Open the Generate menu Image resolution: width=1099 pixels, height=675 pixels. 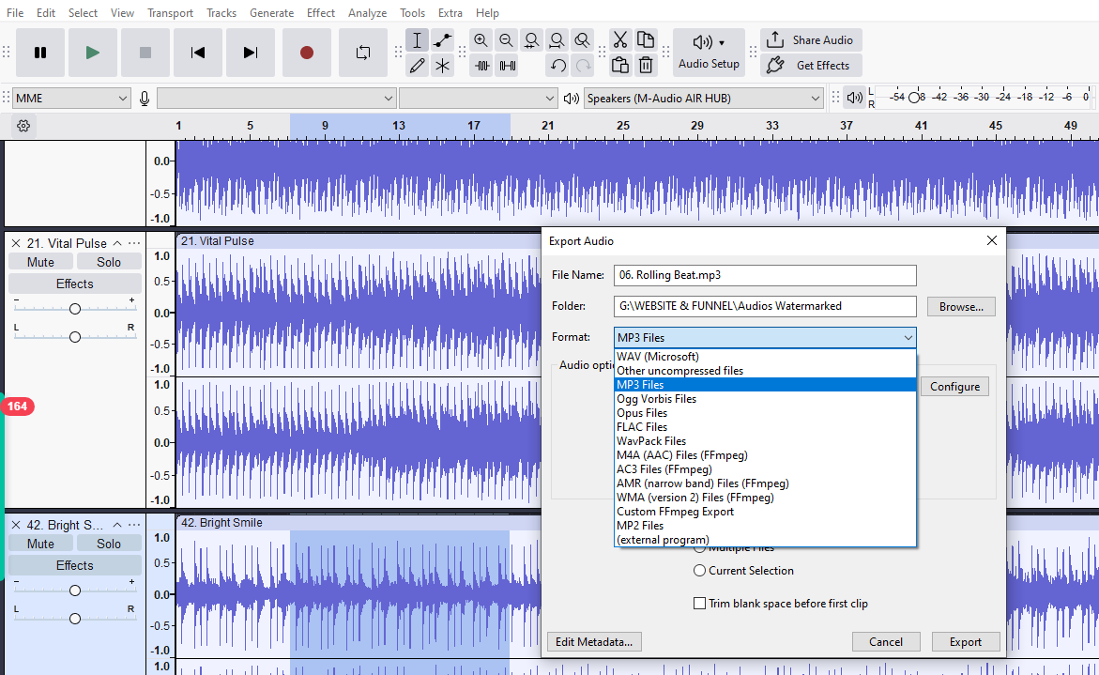tap(272, 12)
